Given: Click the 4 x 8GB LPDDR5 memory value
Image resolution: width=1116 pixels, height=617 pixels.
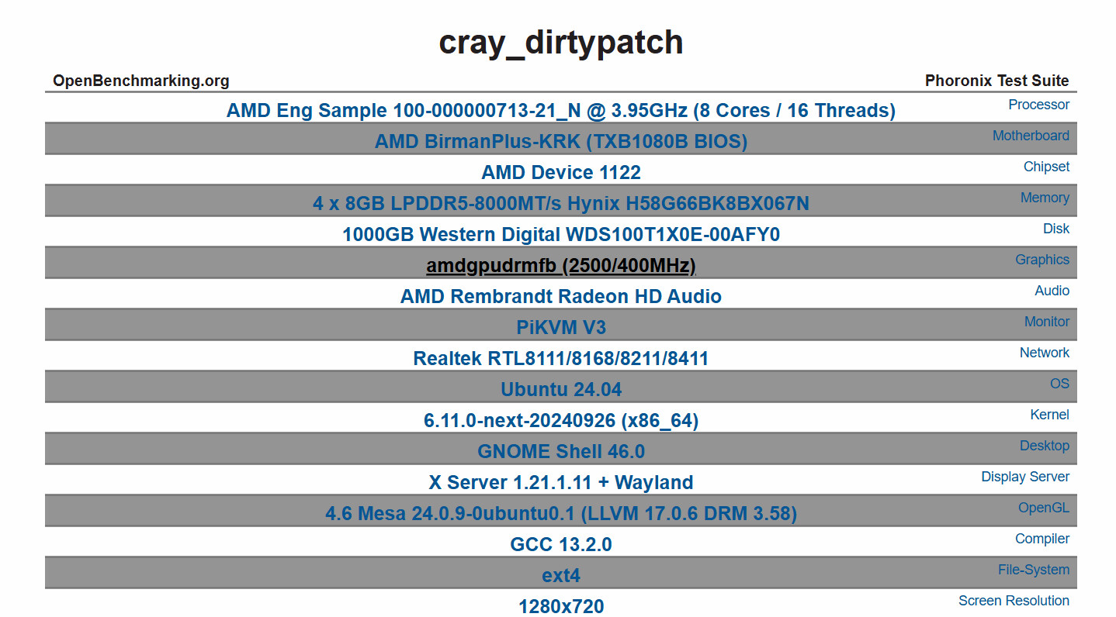Looking at the screenshot, I should pos(561,204).
